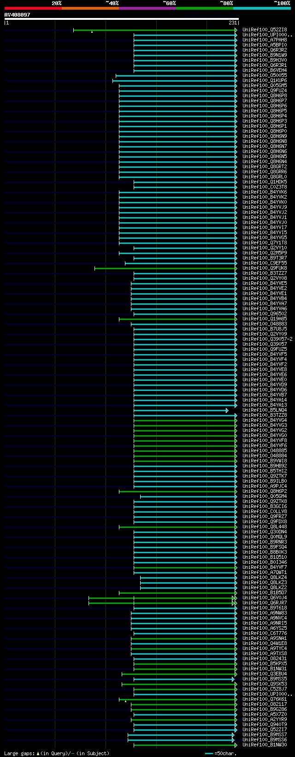Viewport: 295px width, 757px height.
Task: Click label UniRef100_Q8H6P8
Action: (x=265, y=95)
